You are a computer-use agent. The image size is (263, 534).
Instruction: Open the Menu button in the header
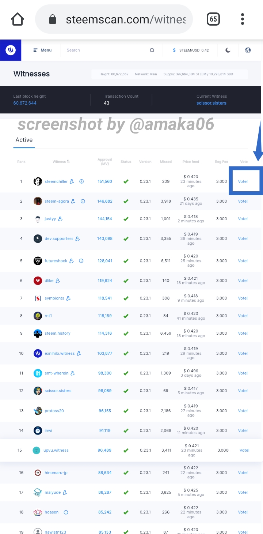coord(42,50)
